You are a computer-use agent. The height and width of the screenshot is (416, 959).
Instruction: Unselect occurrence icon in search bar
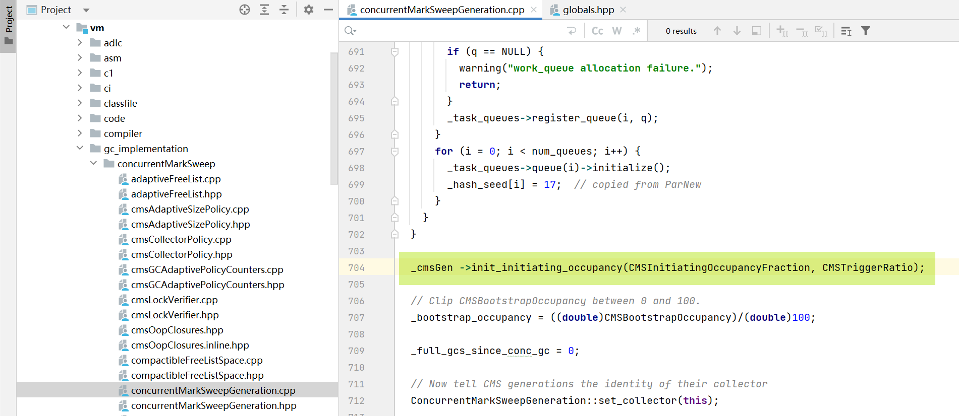(x=802, y=31)
